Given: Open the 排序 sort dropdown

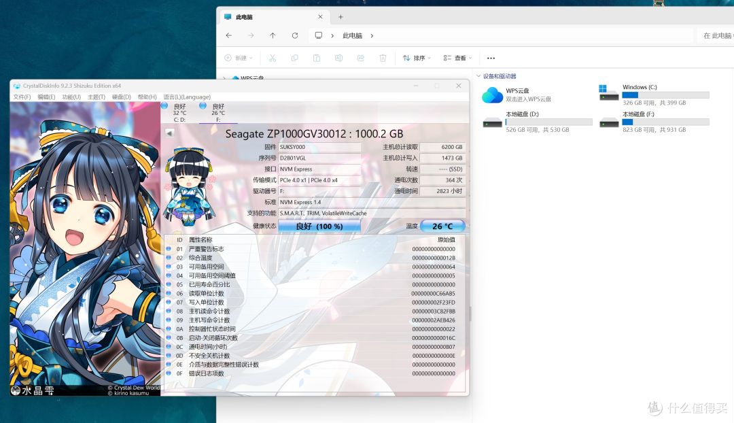Looking at the screenshot, I should click(x=417, y=58).
